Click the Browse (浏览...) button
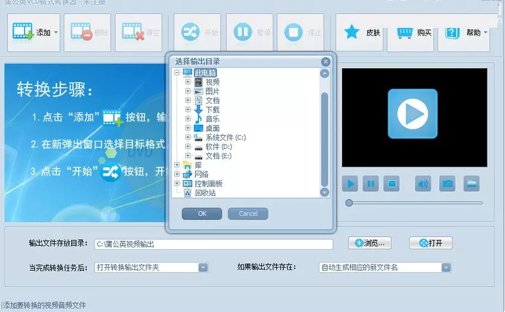Screen dimensions: 505x312 (x=370, y=243)
